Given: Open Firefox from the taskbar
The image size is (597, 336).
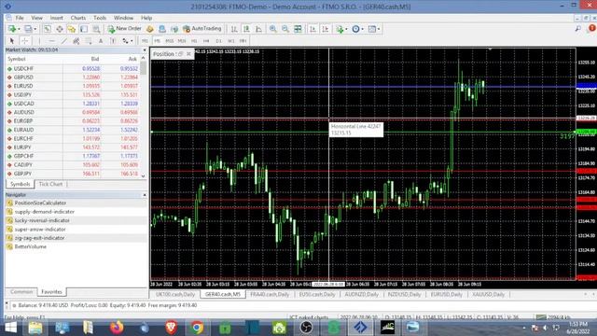Looking at the screenshot, I should click(117, 328).
